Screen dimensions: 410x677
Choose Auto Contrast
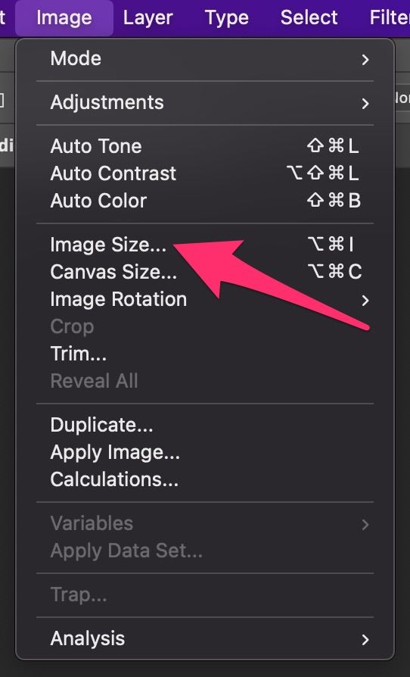coord(205,173)
